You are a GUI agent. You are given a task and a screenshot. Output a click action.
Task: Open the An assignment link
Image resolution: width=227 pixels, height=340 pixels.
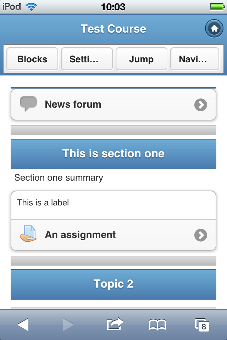tap(80, 235)
